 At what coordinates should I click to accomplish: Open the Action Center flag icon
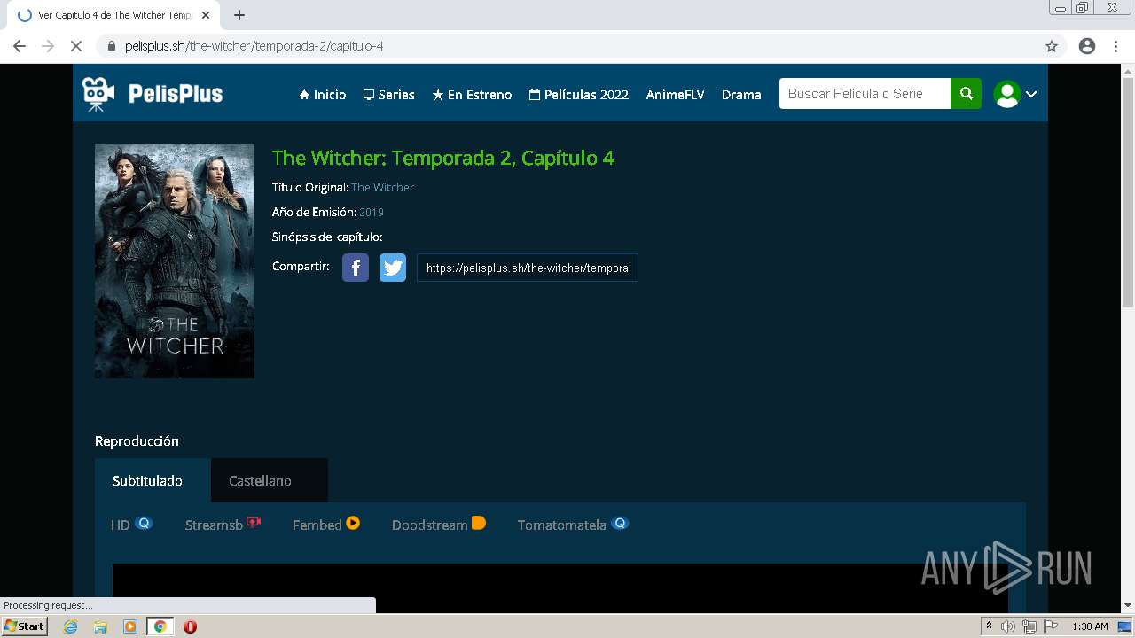click(x=1051, y=626)
